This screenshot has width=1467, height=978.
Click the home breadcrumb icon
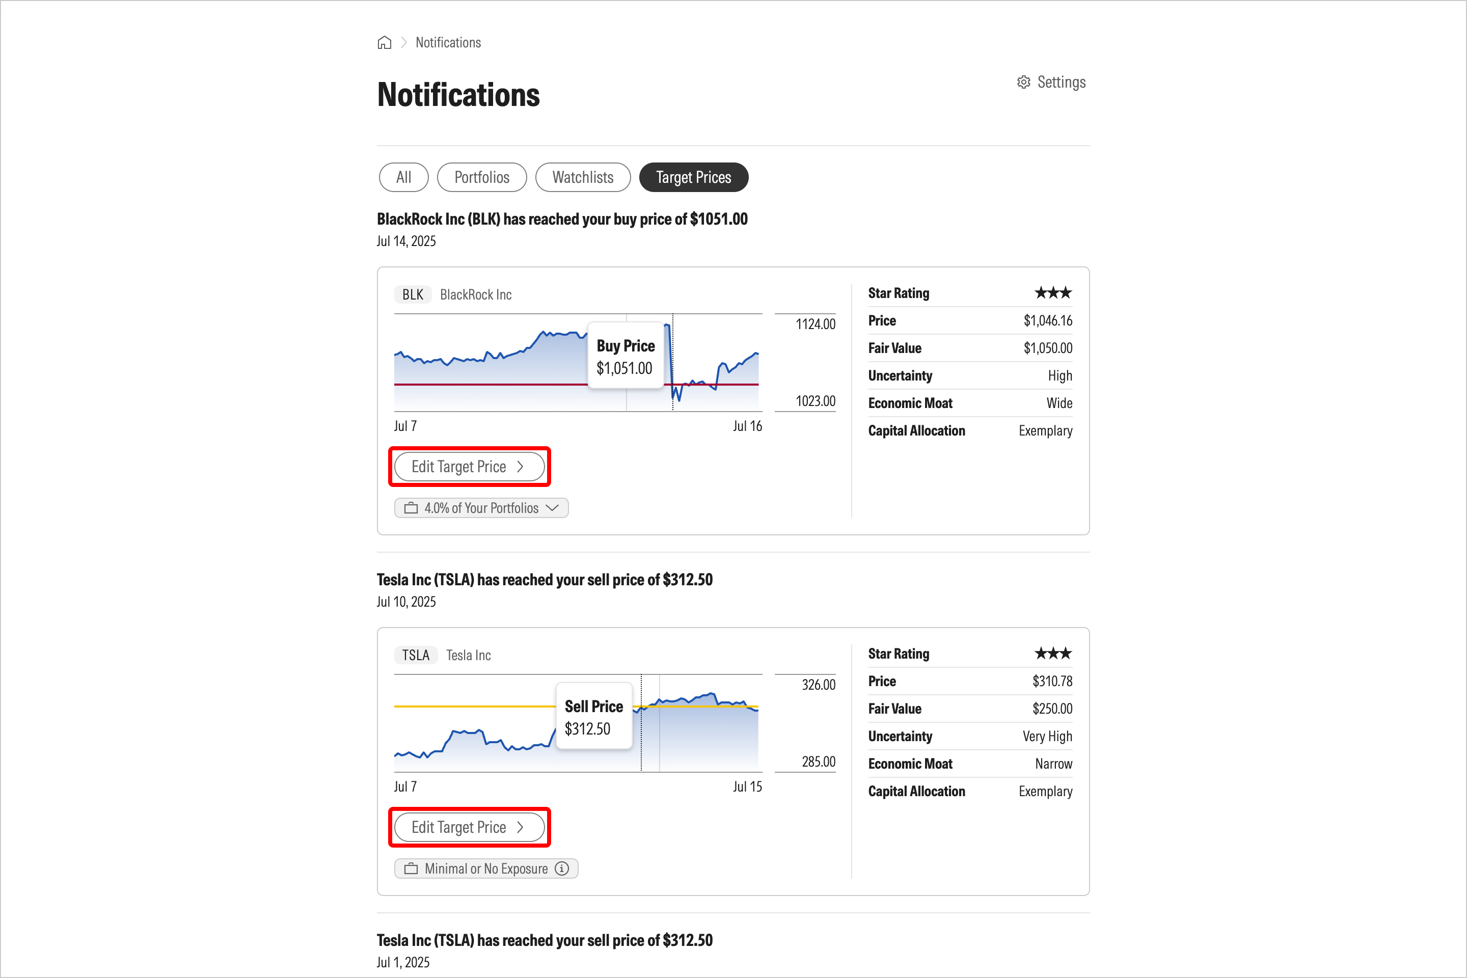coord(384,42)
